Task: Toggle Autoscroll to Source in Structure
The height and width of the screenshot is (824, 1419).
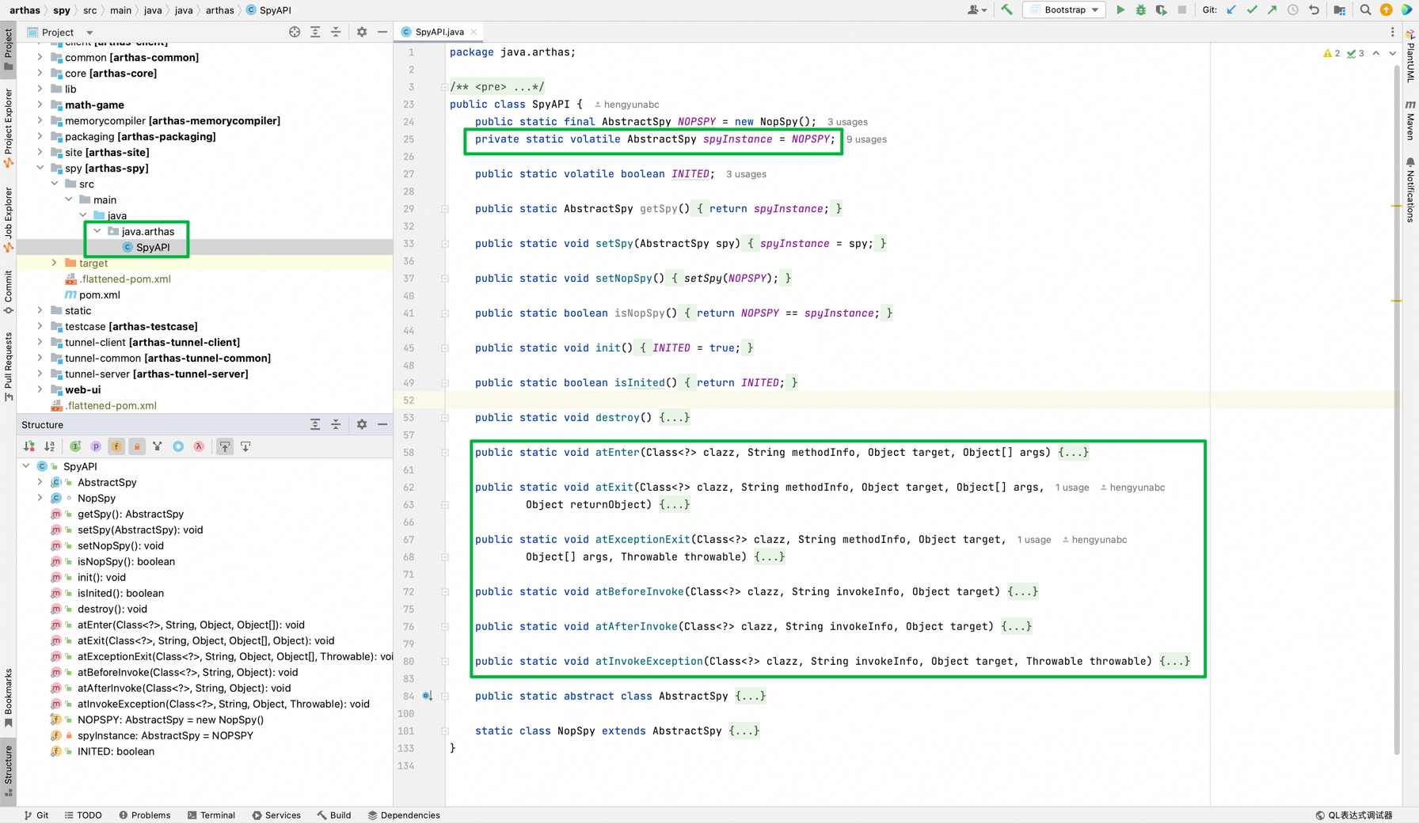Action: 225,446
